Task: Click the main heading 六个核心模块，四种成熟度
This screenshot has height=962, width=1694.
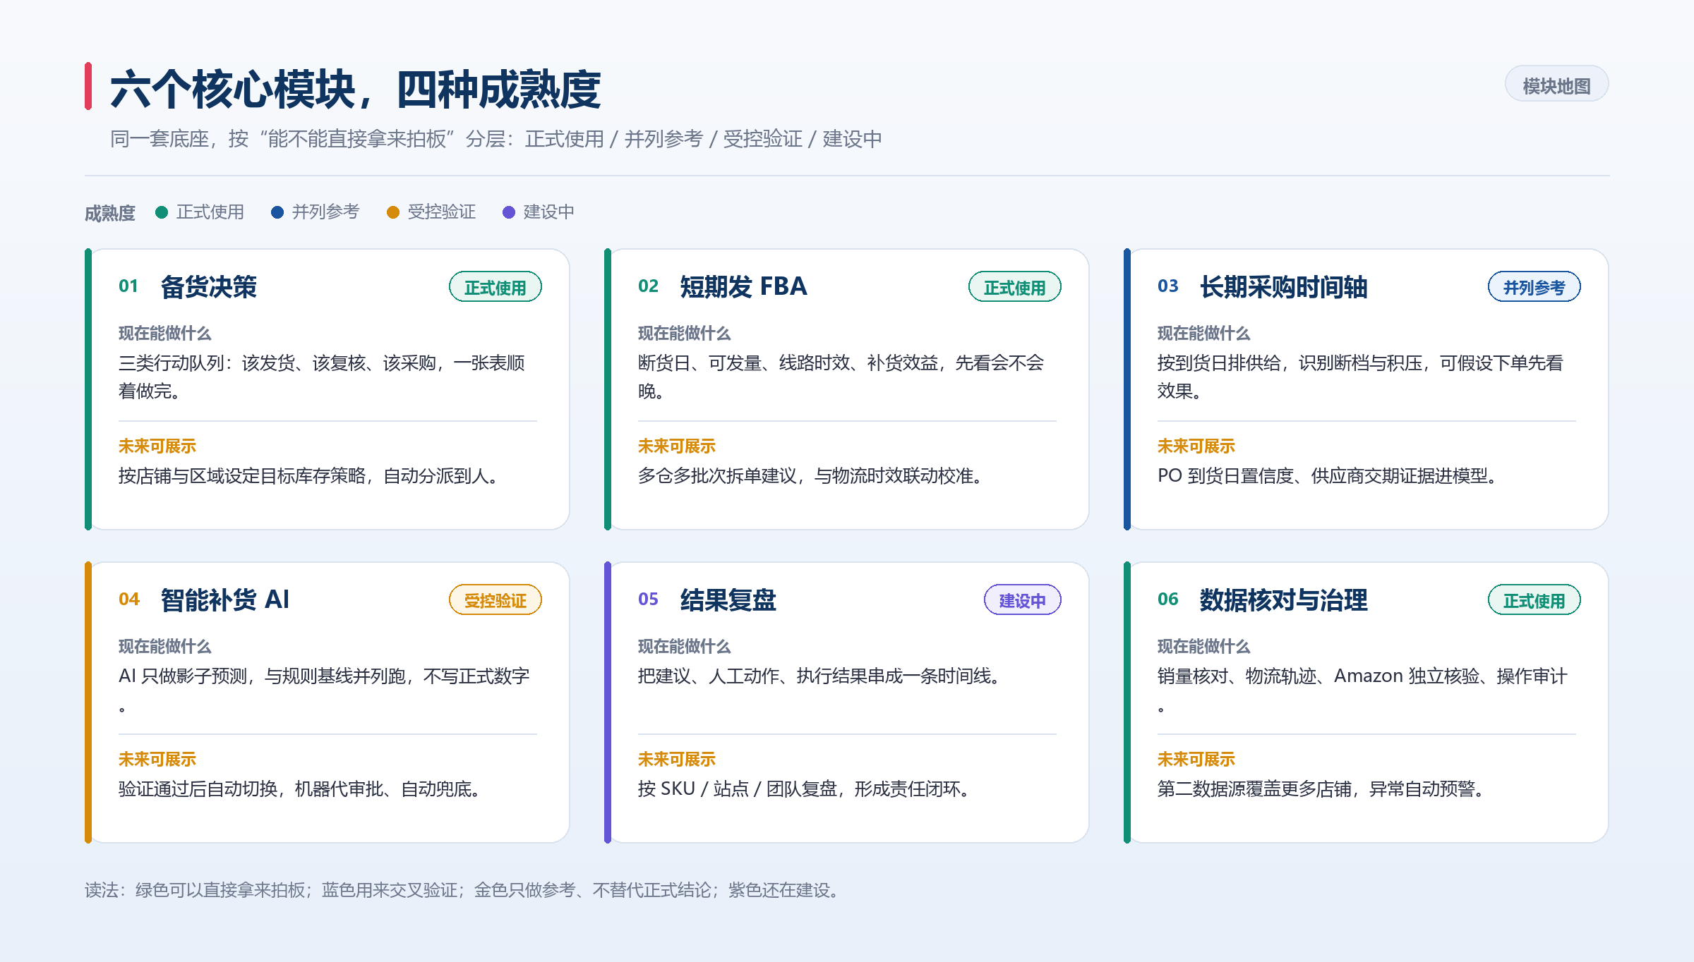Action: (356, 90)
